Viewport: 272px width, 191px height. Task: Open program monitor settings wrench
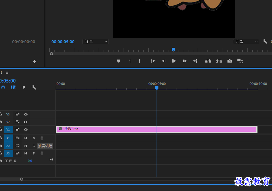[265, 41]
